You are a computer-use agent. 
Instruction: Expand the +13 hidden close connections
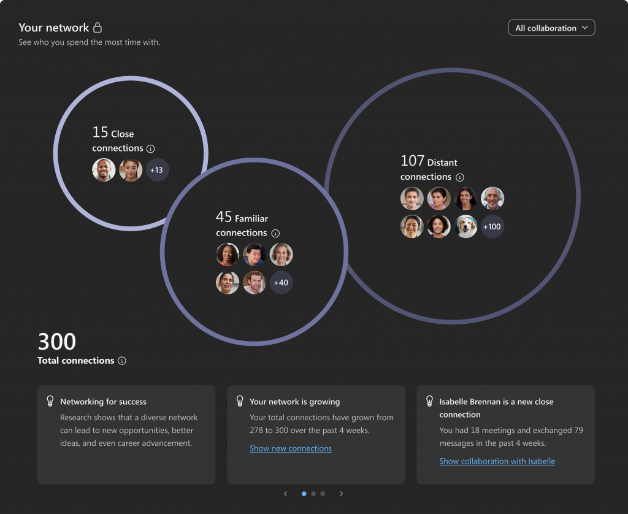click(158, 170)
